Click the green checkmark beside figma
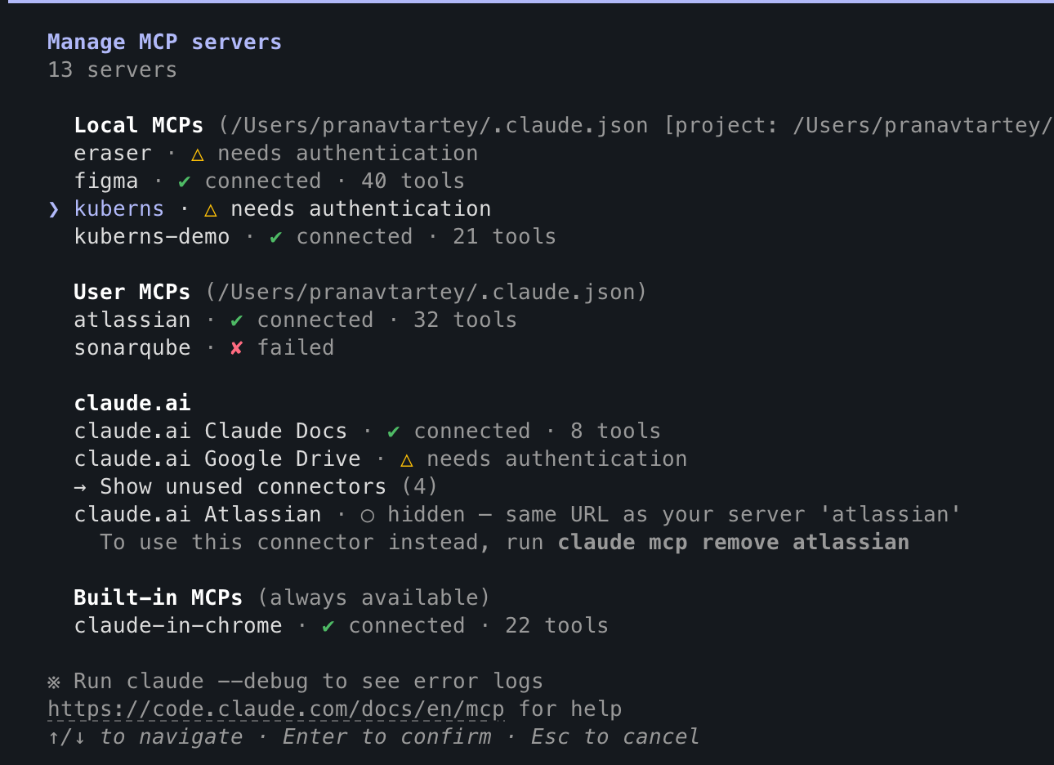 point(185,181)
